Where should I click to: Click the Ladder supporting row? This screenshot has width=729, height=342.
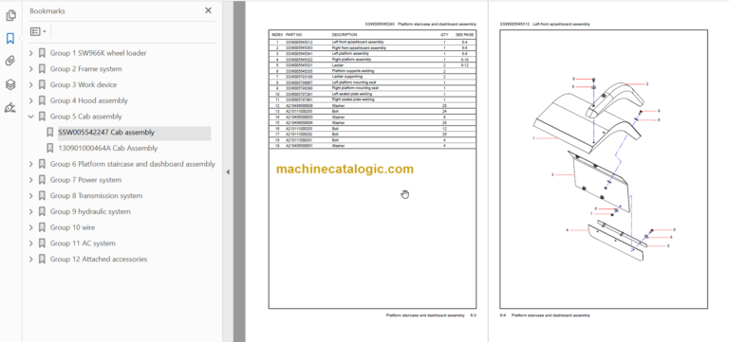click(x=372, y=77)
